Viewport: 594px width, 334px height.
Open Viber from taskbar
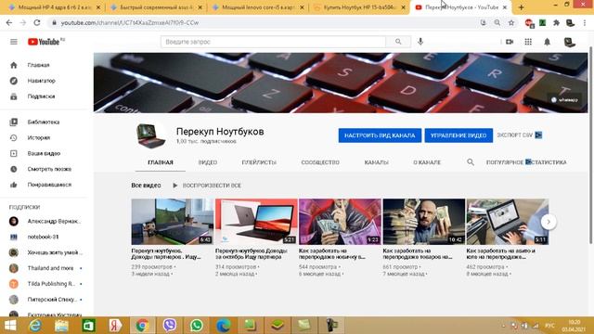pos(169,326)
